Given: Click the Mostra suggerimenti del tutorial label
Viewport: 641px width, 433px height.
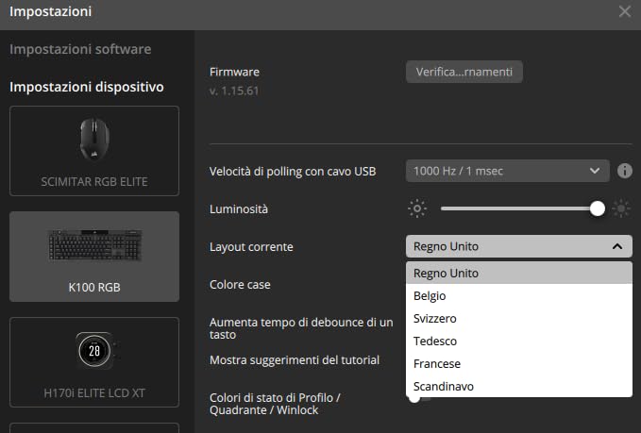Looking at the screenshot, I should click(295, 360).
